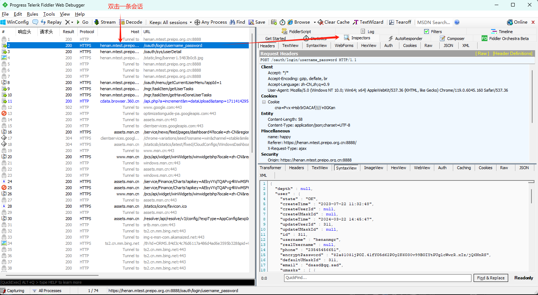The height and width of the screenshot is (295, 538).
Task: Open the Browse dropdown arrow
Action: (x=315, y=22)
